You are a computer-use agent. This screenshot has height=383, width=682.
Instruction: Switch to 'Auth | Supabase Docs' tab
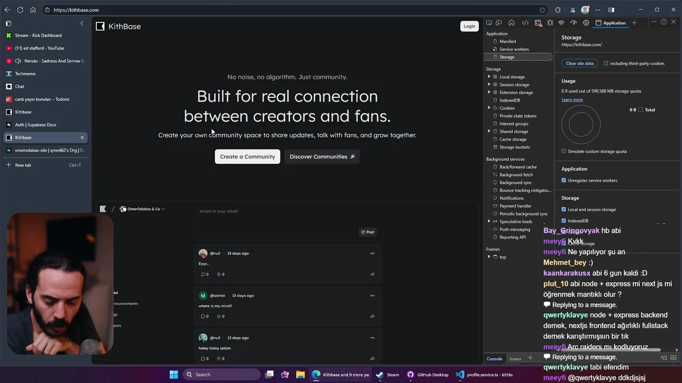[x=45, y=124]
